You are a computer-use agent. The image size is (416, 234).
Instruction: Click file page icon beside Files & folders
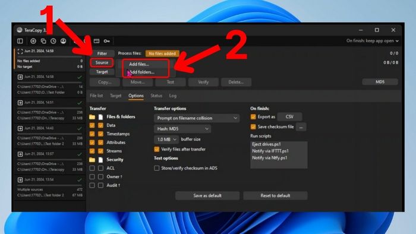coord(100,117)
